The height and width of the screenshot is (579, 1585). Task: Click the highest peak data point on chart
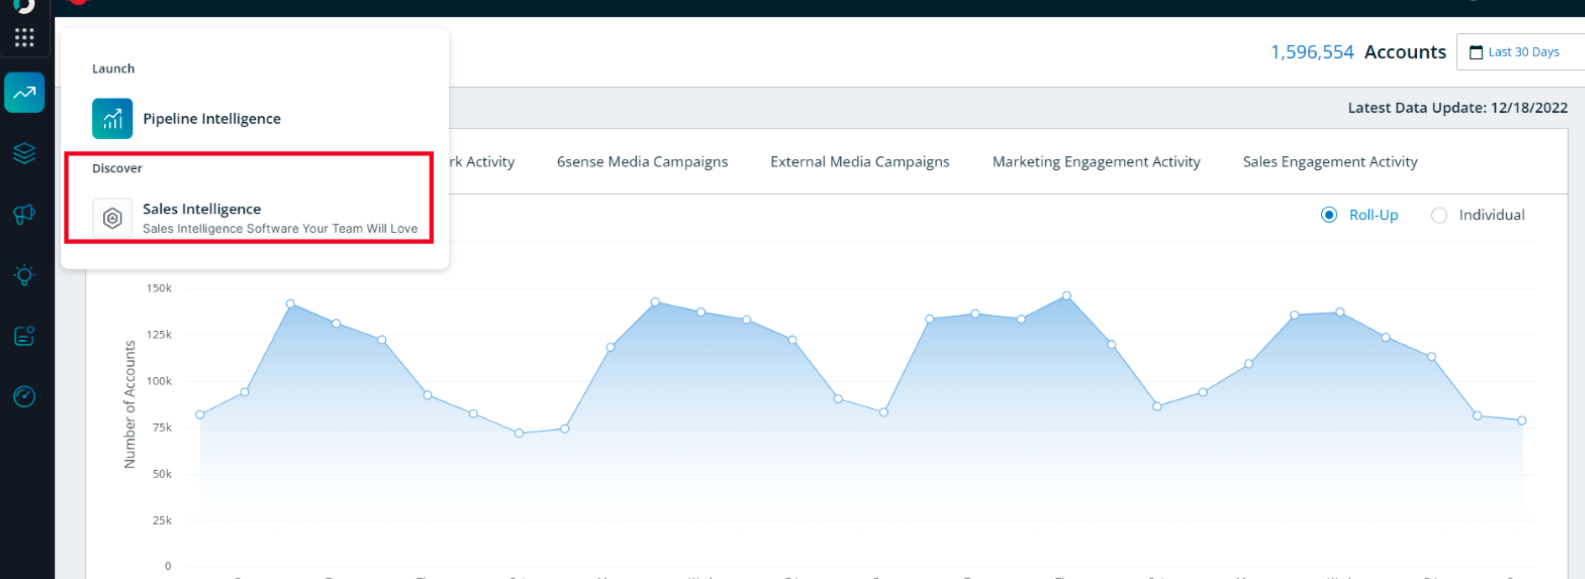tap(1066, 296)
